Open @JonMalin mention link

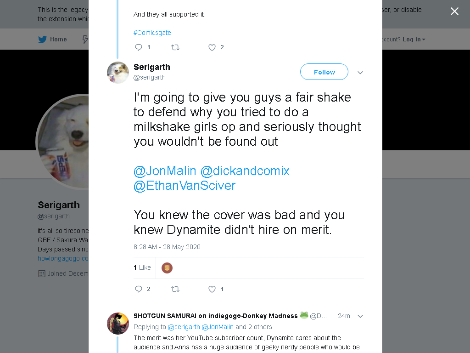click(165, 171)
